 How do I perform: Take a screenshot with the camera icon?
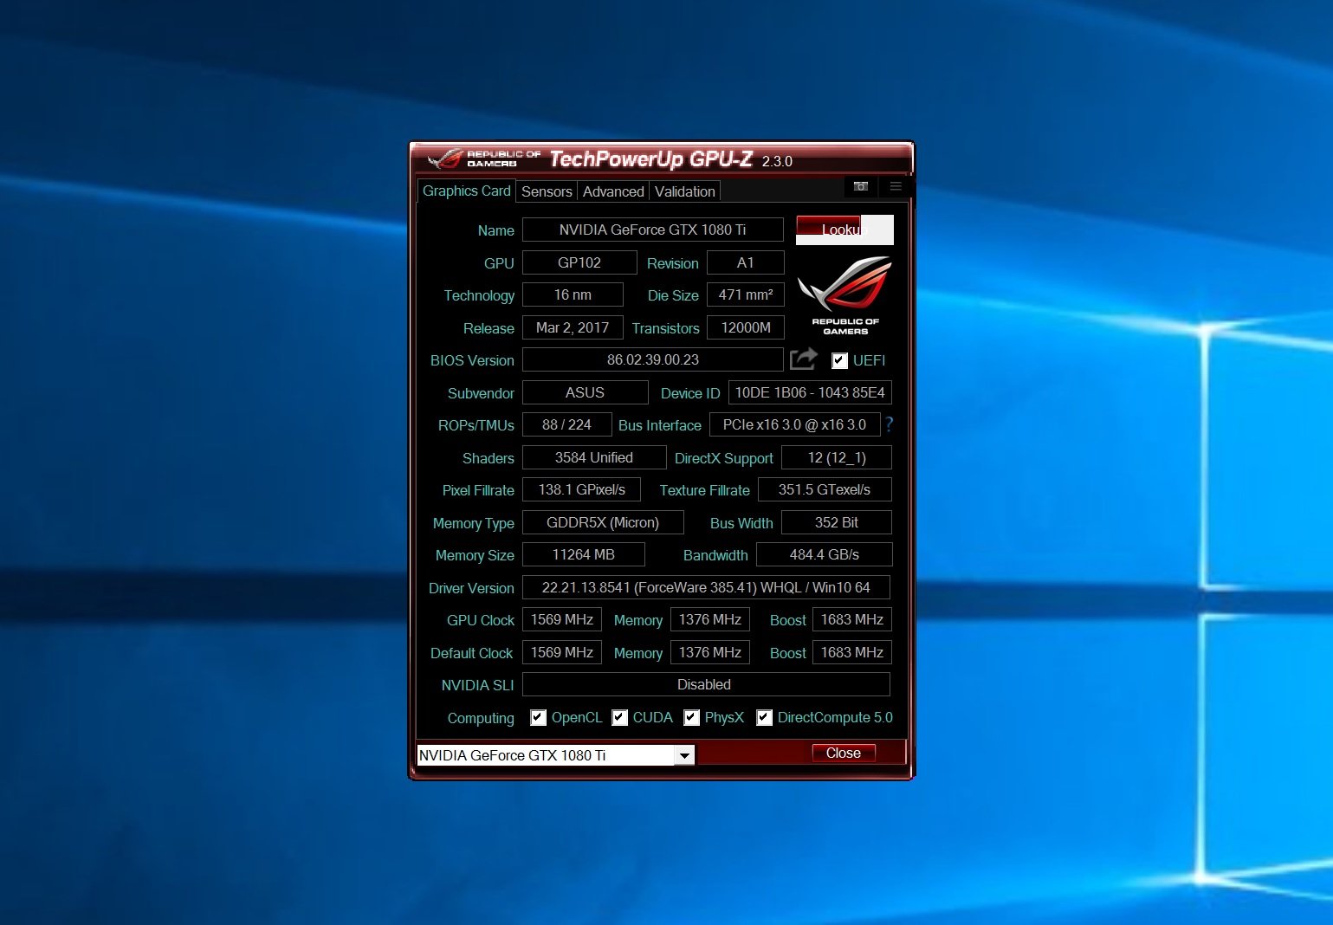(x=860, y=186)
